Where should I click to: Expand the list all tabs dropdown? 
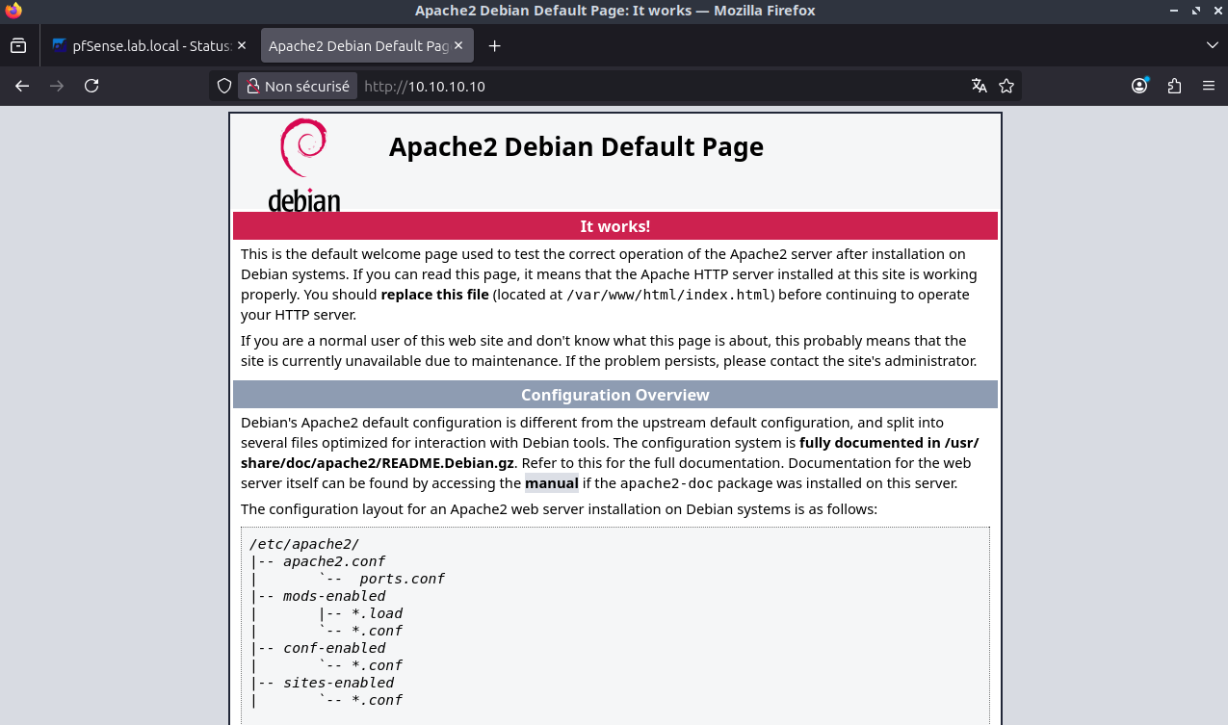coord(1212,45)
